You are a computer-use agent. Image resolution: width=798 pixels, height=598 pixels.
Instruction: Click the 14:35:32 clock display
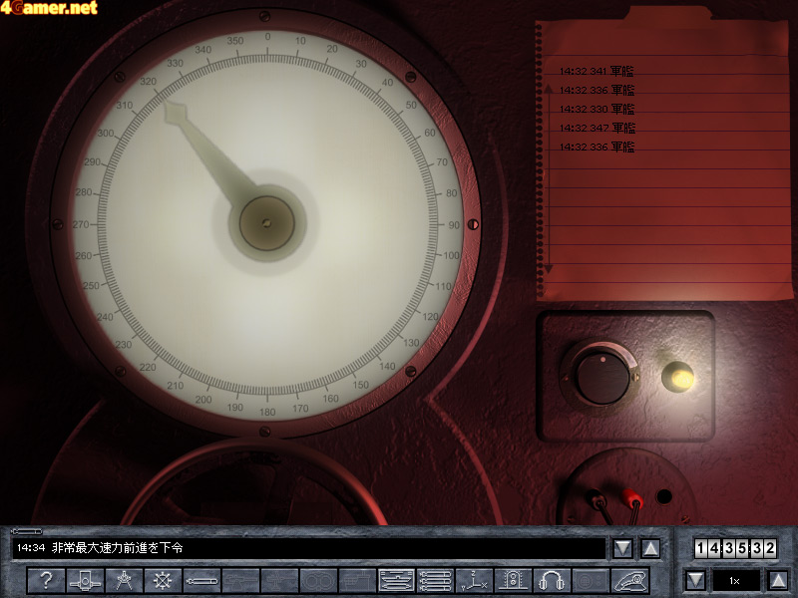click(735, 548)
